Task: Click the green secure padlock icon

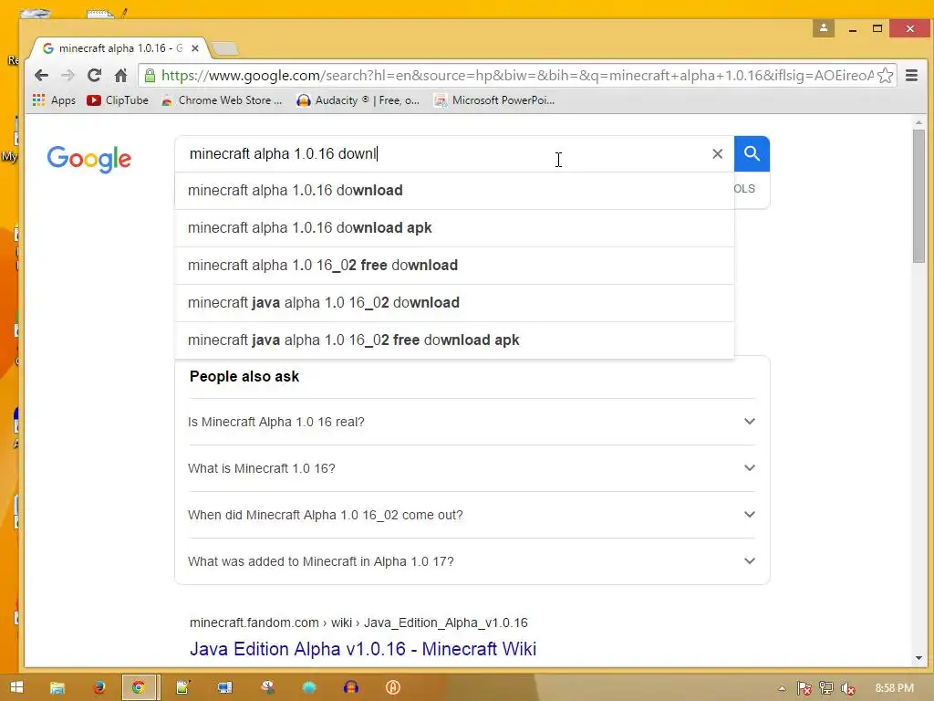Action: pyautogui.click(x=150, y=75)
